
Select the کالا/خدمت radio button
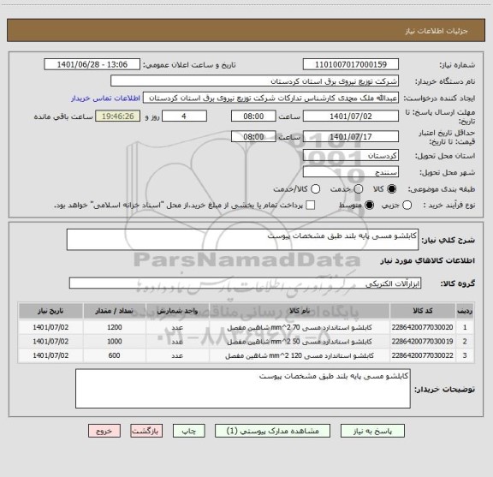[x=315, y=188]
